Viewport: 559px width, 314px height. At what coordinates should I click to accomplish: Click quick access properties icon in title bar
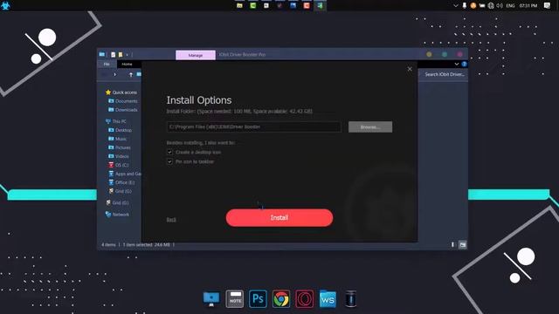[113, 54]
